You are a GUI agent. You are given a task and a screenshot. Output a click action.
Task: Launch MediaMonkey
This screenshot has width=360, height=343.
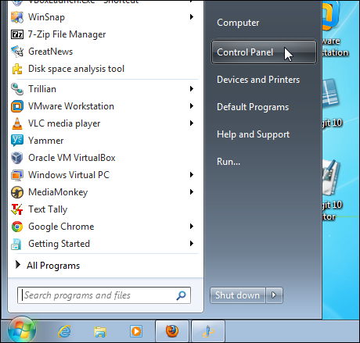tap(104, 192)
